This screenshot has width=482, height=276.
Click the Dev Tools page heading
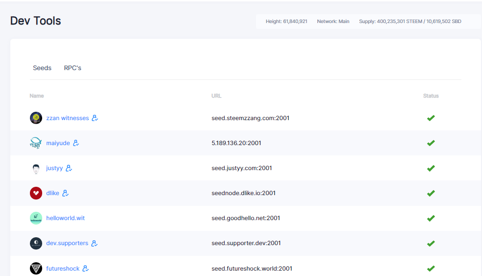click(x=36, y=21)
